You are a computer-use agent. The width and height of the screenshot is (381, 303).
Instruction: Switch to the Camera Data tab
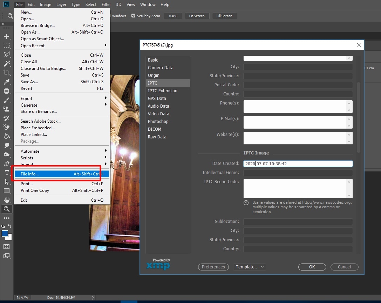[x=161, y=68]
